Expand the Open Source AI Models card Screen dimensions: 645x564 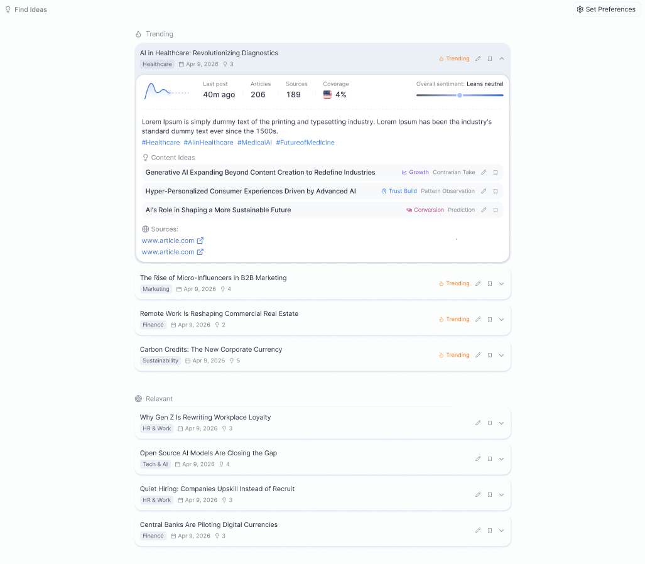(x=501, y=458)
